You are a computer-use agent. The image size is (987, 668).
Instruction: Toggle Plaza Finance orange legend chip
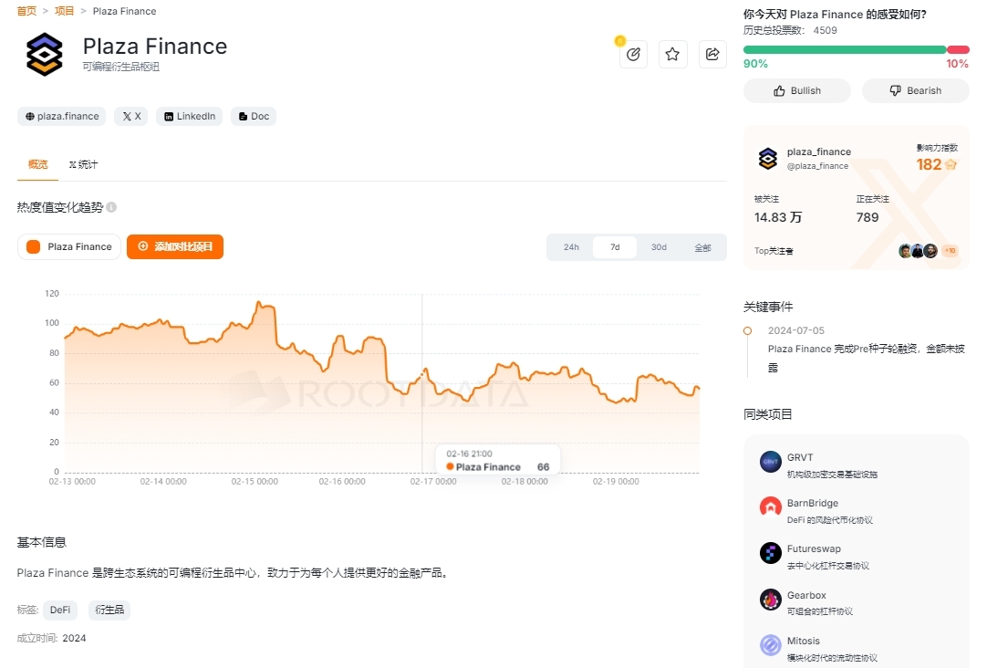69,247
